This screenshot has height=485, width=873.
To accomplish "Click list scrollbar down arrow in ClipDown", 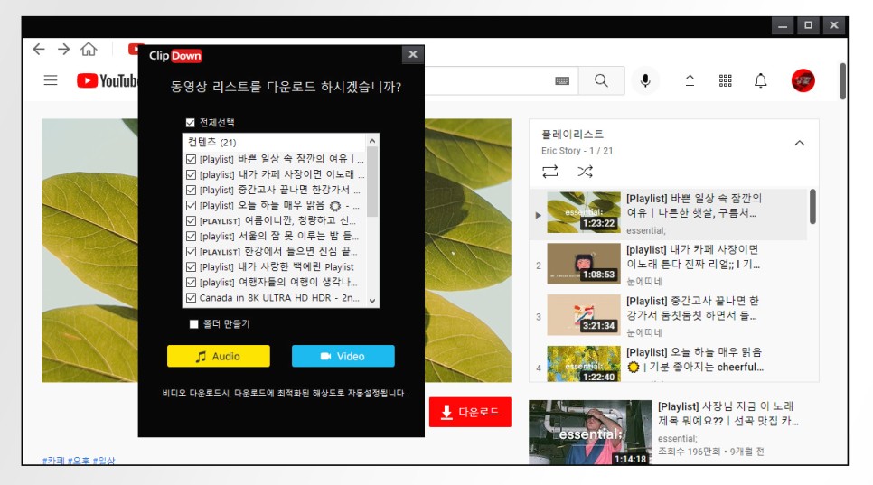I will (372, 301).
